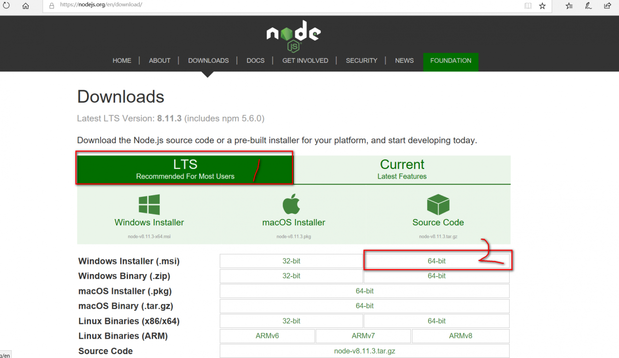
Task: Download Linux Binaries ARMv7
Action: (x=363, y=336)
